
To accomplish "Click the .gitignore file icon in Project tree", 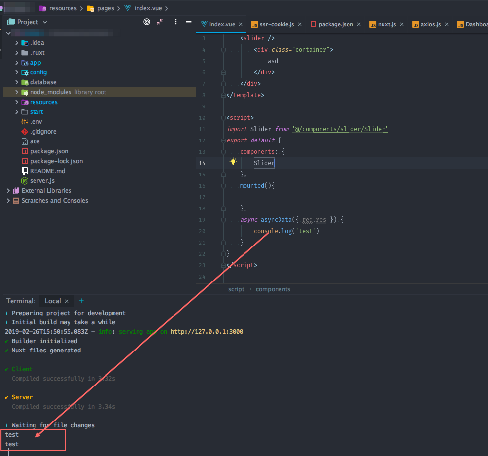I will pos(25,131).
